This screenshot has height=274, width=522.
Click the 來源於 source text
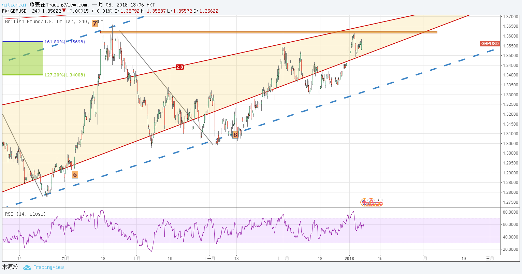click(x=10, y=267)
